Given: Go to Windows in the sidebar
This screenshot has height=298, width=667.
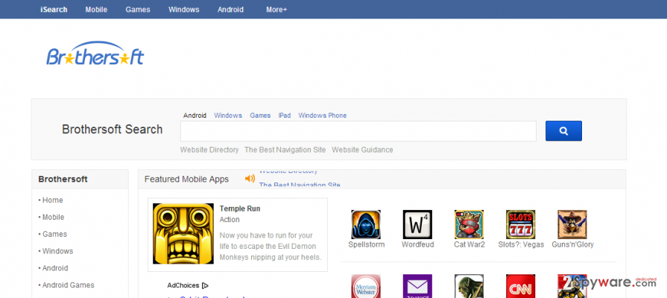Looking at the screenshot, I should pos(57,251).
